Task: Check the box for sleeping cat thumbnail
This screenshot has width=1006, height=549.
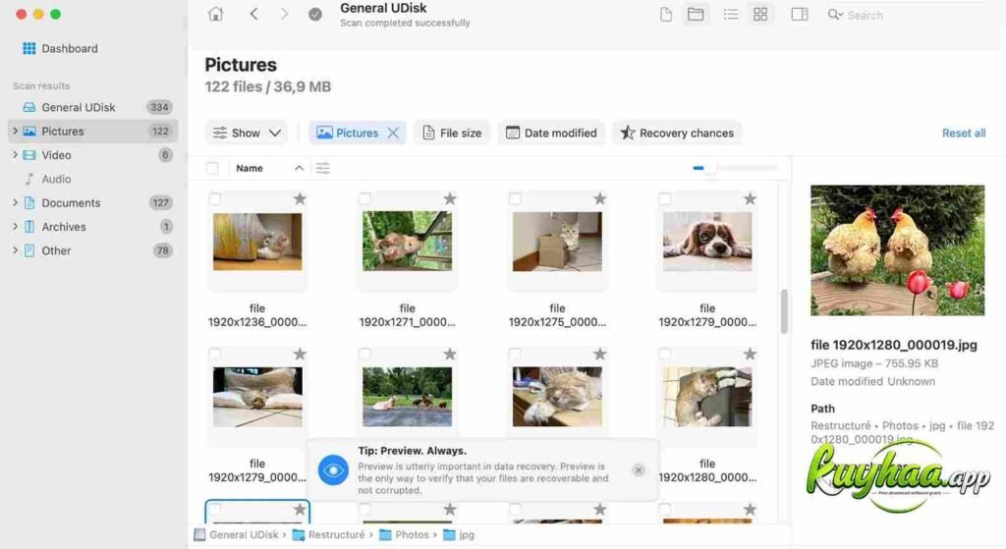Action: [x=515, y=354]
